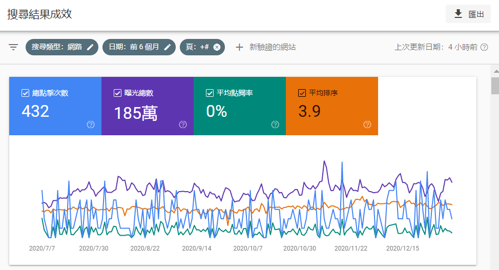Remove the 頁 filter chip

(217, 47)
